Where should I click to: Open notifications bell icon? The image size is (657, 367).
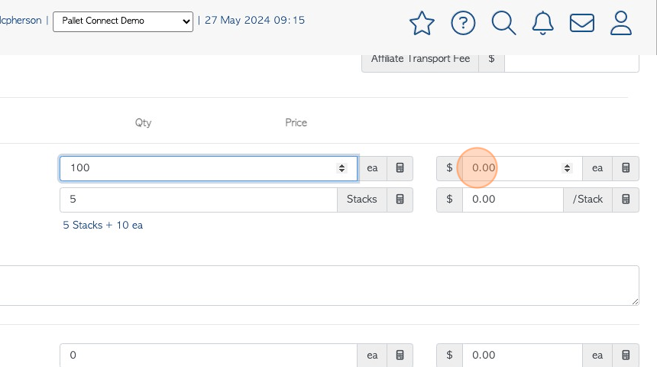542,23
